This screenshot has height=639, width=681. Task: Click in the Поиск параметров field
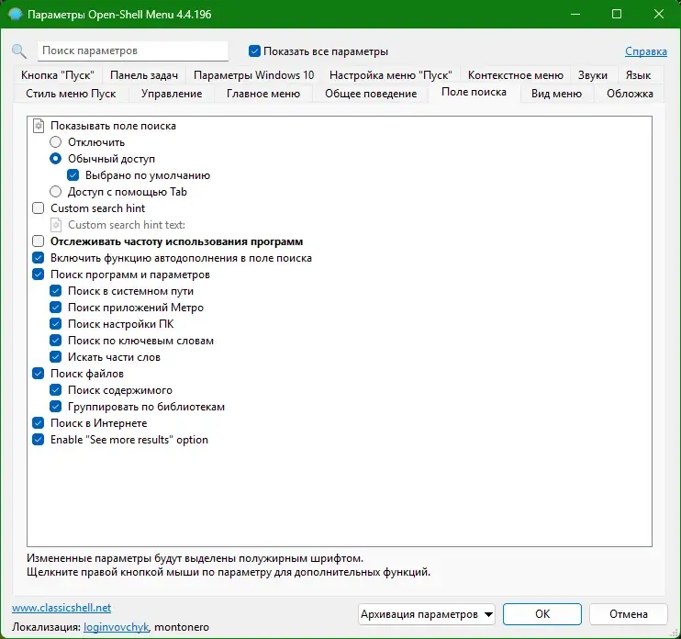[x=132, y=50]
